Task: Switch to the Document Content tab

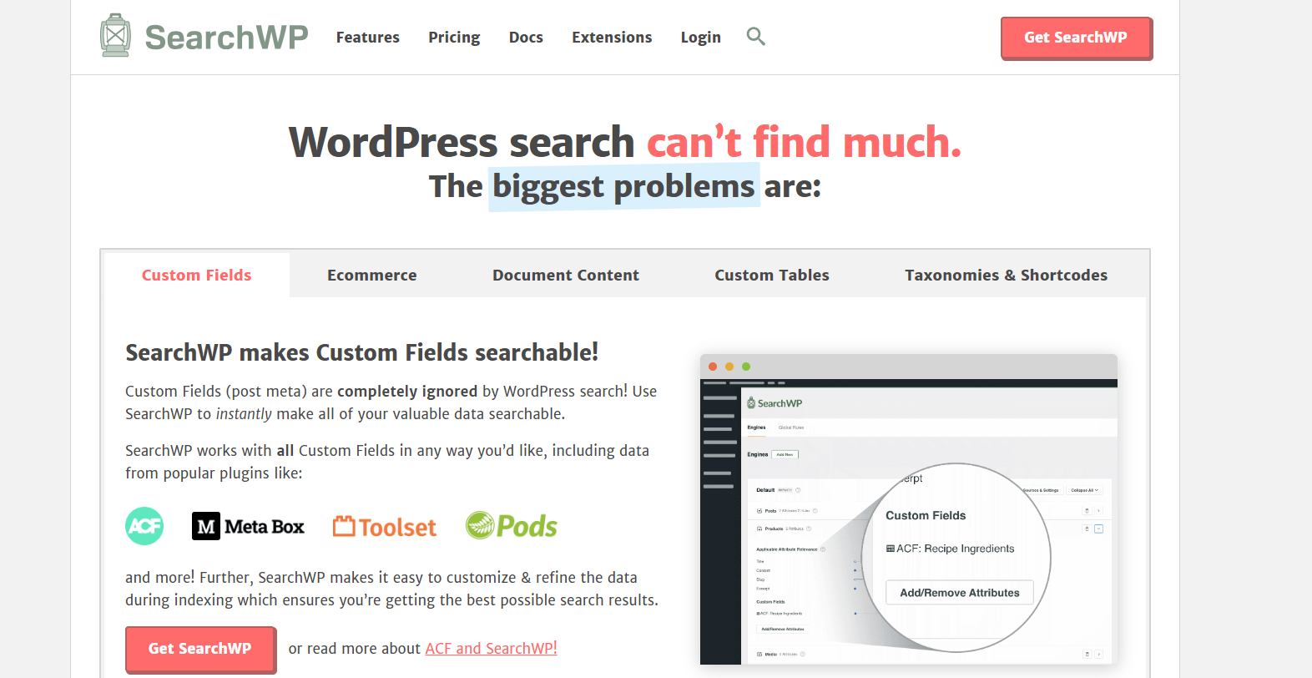Action: tap(566, 276)
